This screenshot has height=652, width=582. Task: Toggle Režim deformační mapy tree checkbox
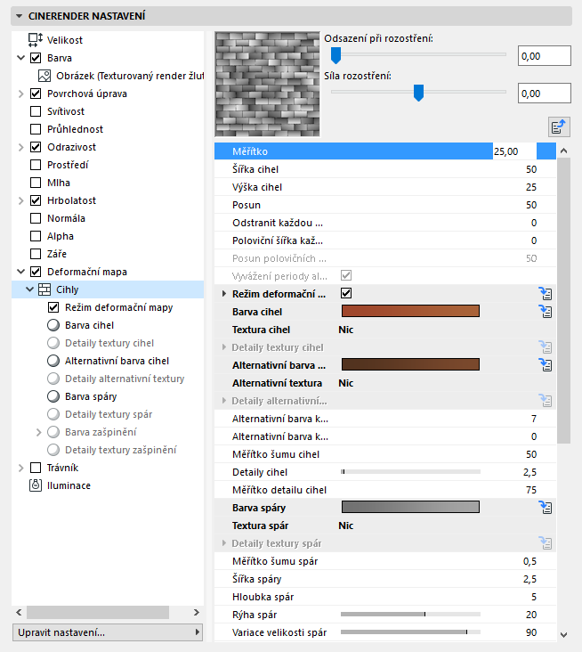point(53,307)
